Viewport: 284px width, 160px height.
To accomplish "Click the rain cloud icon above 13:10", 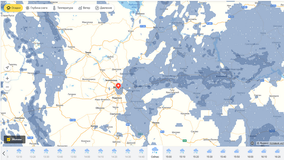I will click(x=19, y=151).
